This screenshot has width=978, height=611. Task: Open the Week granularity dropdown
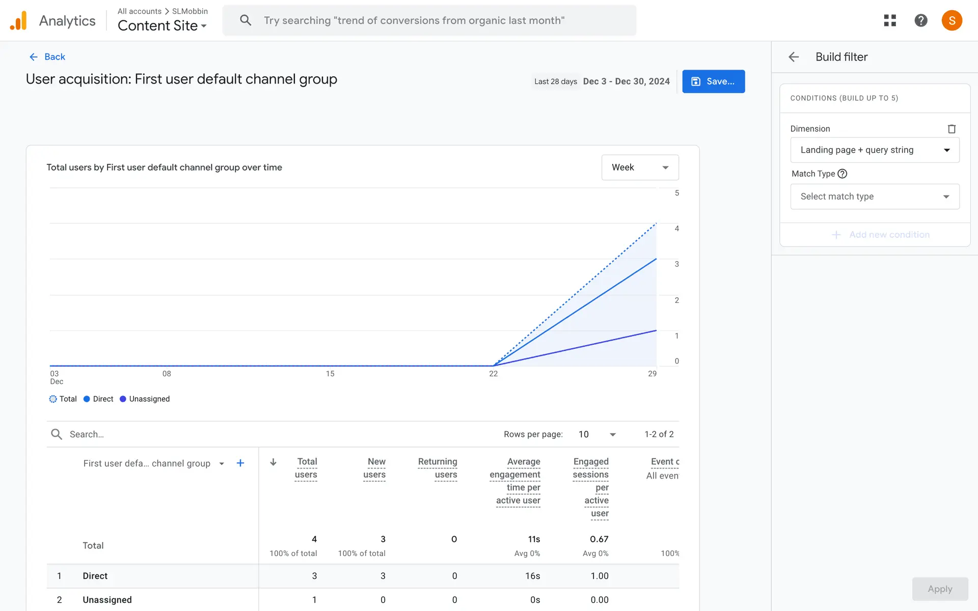tap(640, 168)
